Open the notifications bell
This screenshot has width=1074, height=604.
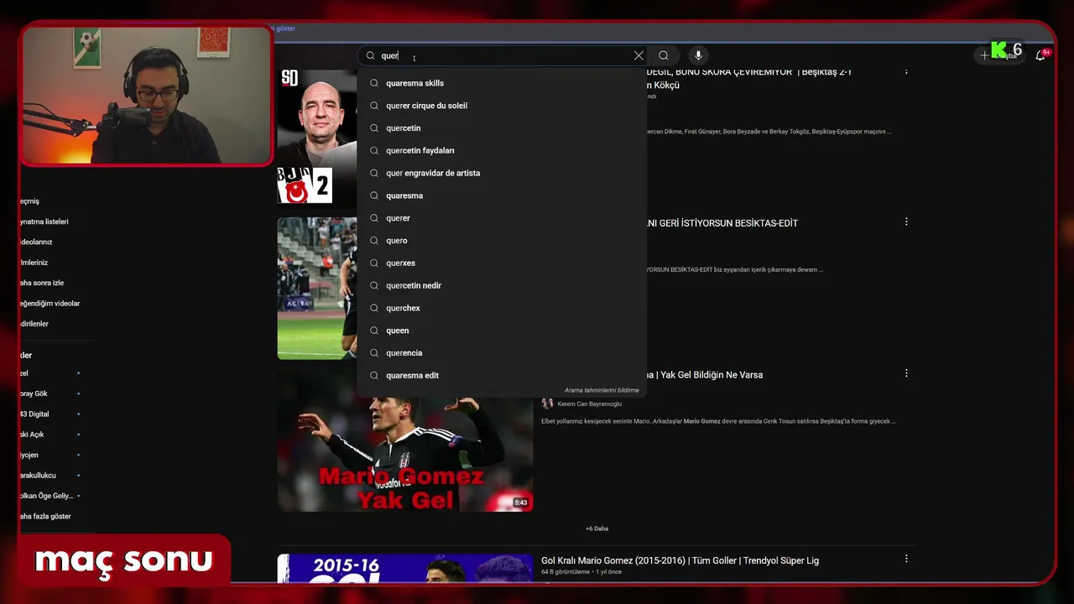1040,55
